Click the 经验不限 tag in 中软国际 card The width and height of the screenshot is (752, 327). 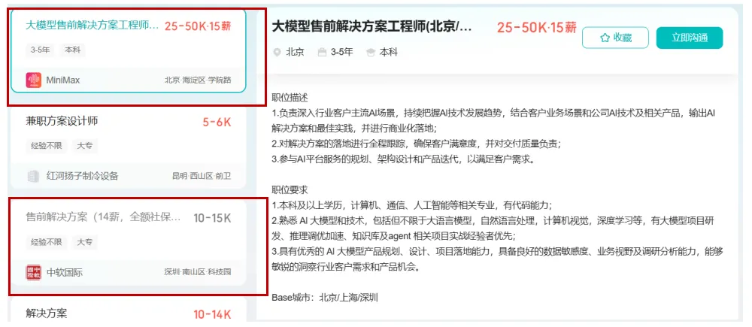[47, 242]
